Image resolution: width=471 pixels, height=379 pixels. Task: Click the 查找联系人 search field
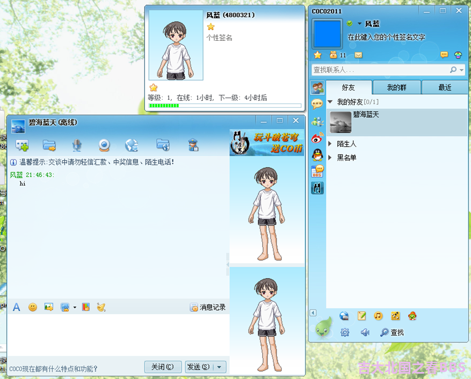[381, 70]
